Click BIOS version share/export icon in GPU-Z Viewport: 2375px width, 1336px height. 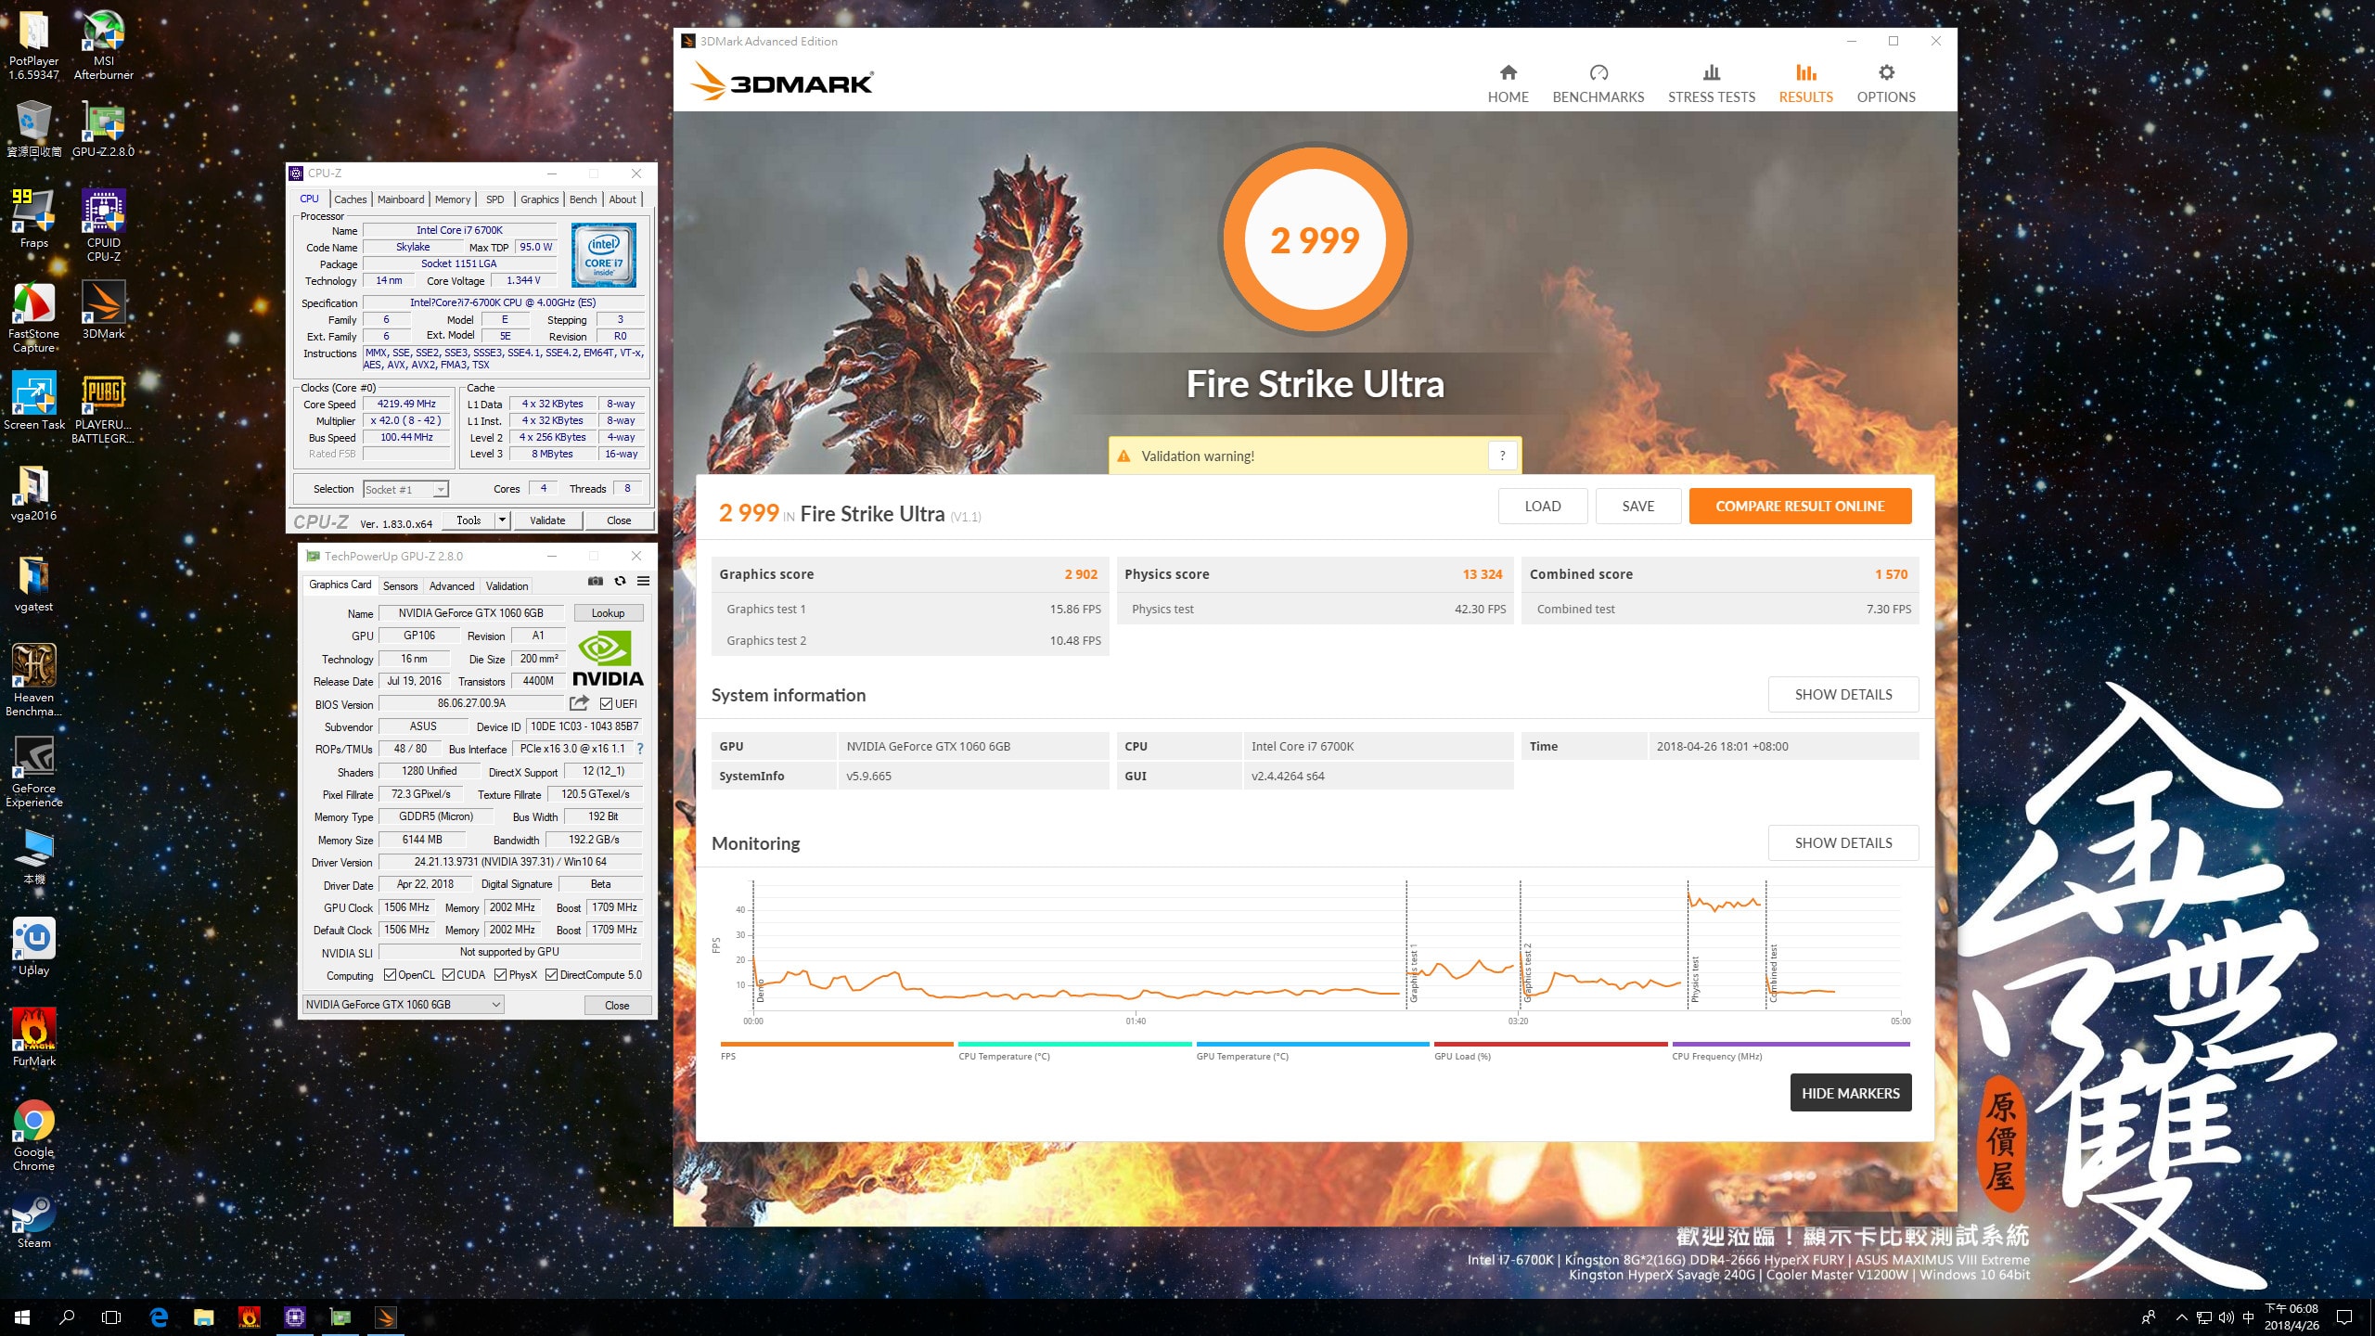pos(580,703)
